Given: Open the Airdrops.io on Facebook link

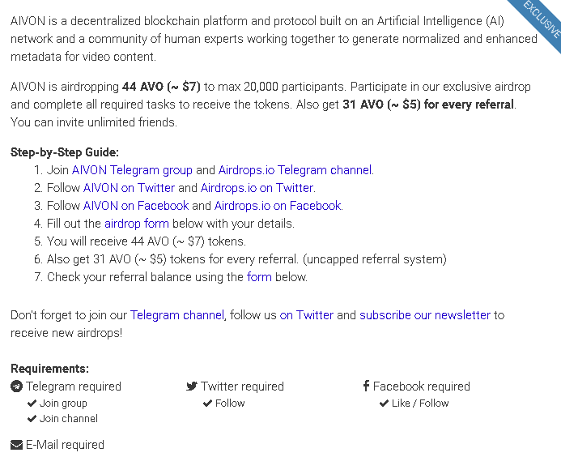Looking at the screenshot, I should pyautogui.click(x=278, y=206).
